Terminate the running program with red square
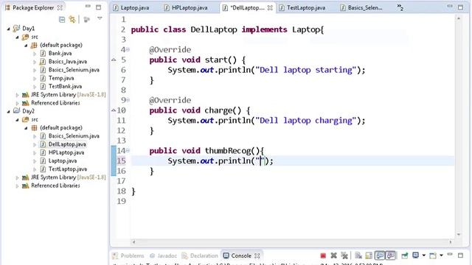 point(323,255)
